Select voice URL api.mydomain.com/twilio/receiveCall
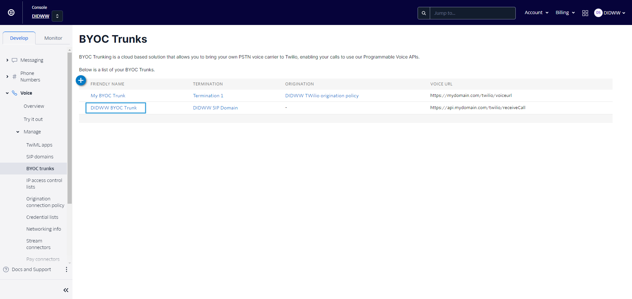Viewport: 632px width, 299px height. tap(478, 108)
